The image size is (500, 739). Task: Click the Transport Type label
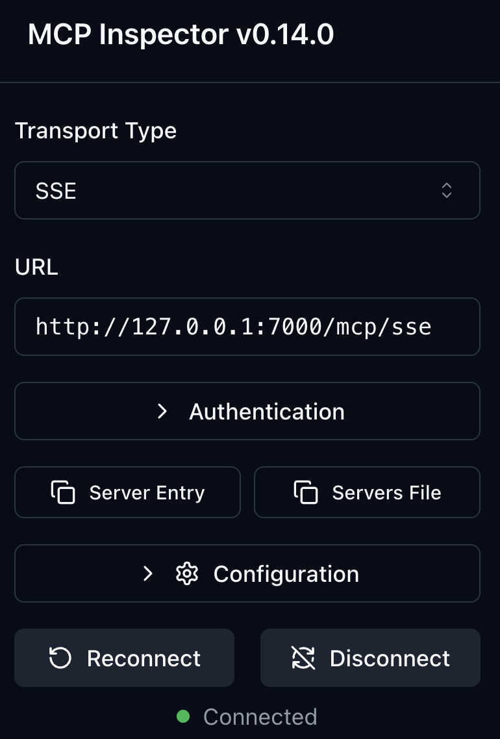[95, 131]
